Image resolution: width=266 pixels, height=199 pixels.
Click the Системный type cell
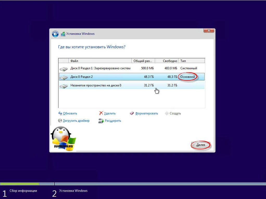189,68
